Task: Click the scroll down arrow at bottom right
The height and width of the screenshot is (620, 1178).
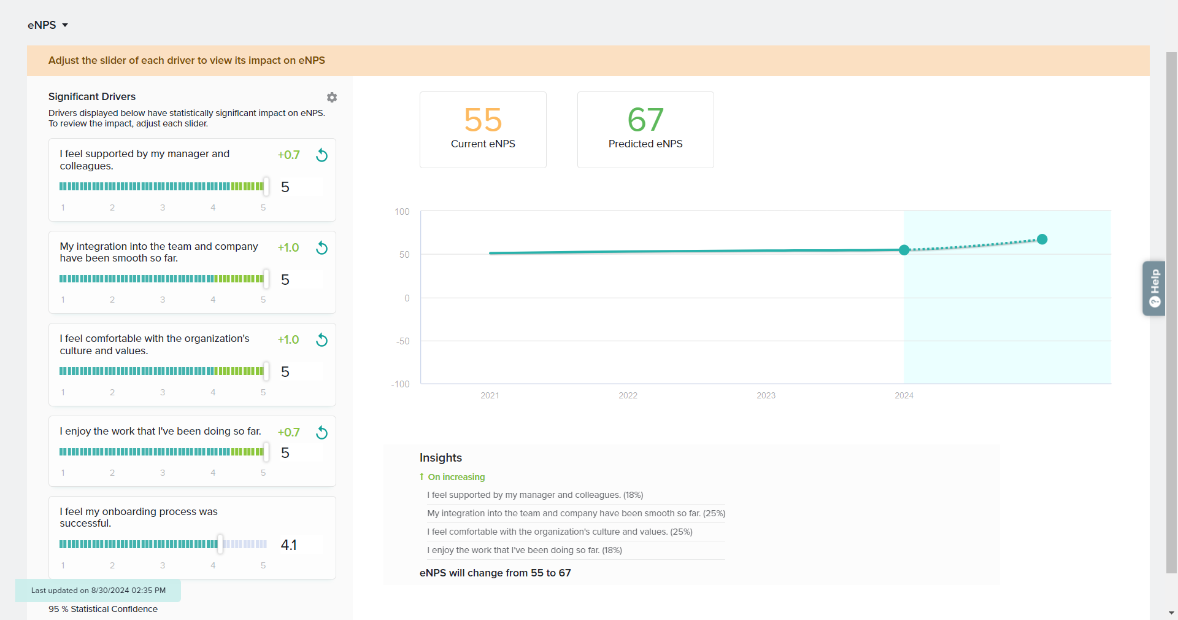Action: 1171,613
